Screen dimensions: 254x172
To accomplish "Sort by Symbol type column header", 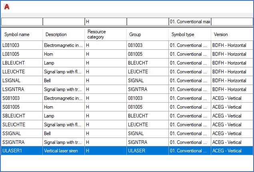I will 190,34.
